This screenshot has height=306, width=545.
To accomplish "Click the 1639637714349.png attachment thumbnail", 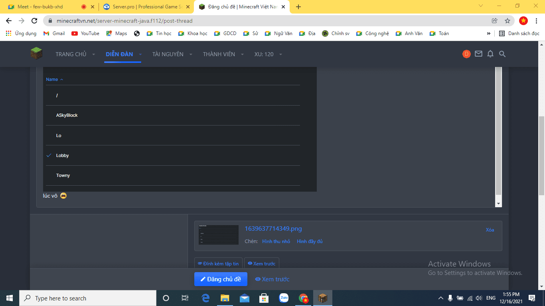I will click(x=219, y=235).
